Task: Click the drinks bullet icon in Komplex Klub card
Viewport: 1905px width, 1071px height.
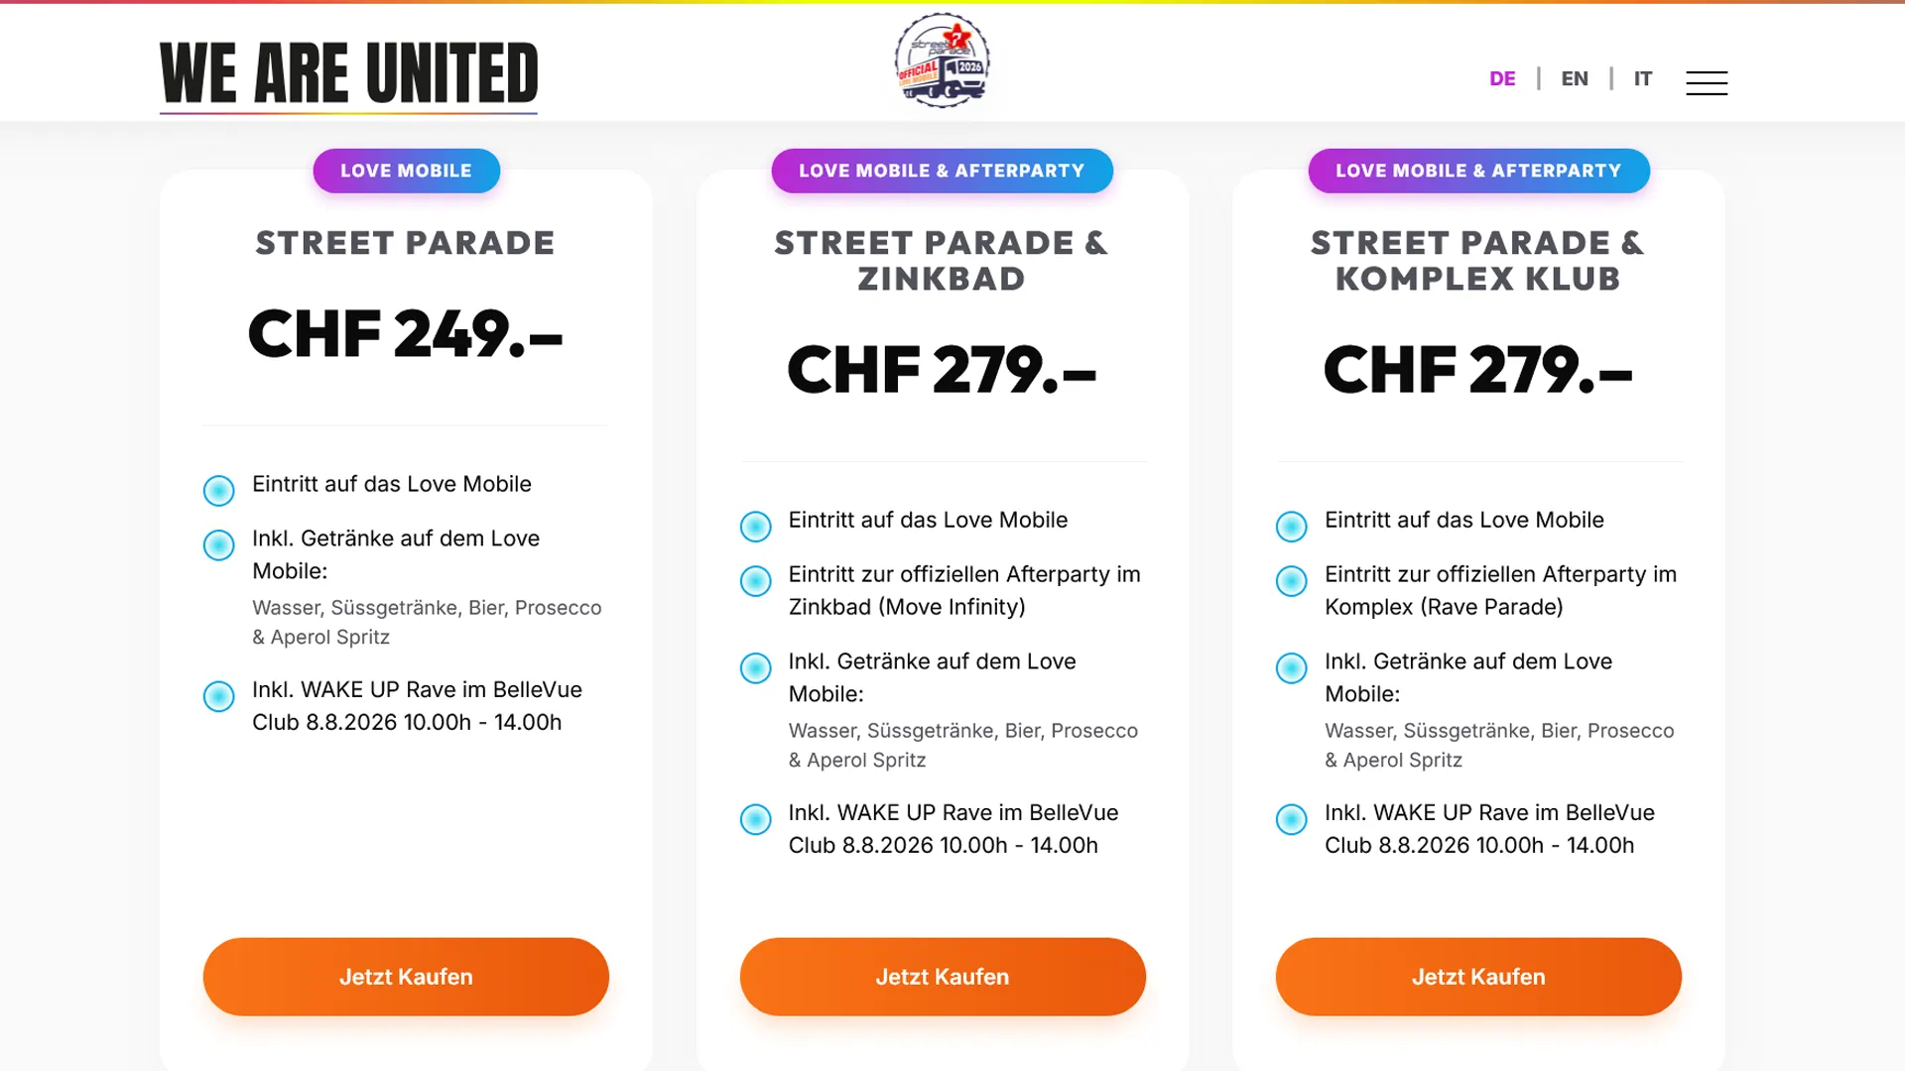Action: 1291,668
